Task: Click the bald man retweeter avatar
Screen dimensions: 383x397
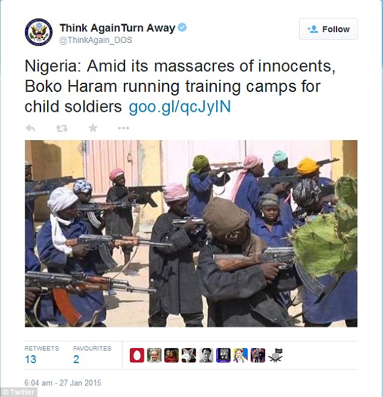Action: pyautogui.click(x=154, y=355)
